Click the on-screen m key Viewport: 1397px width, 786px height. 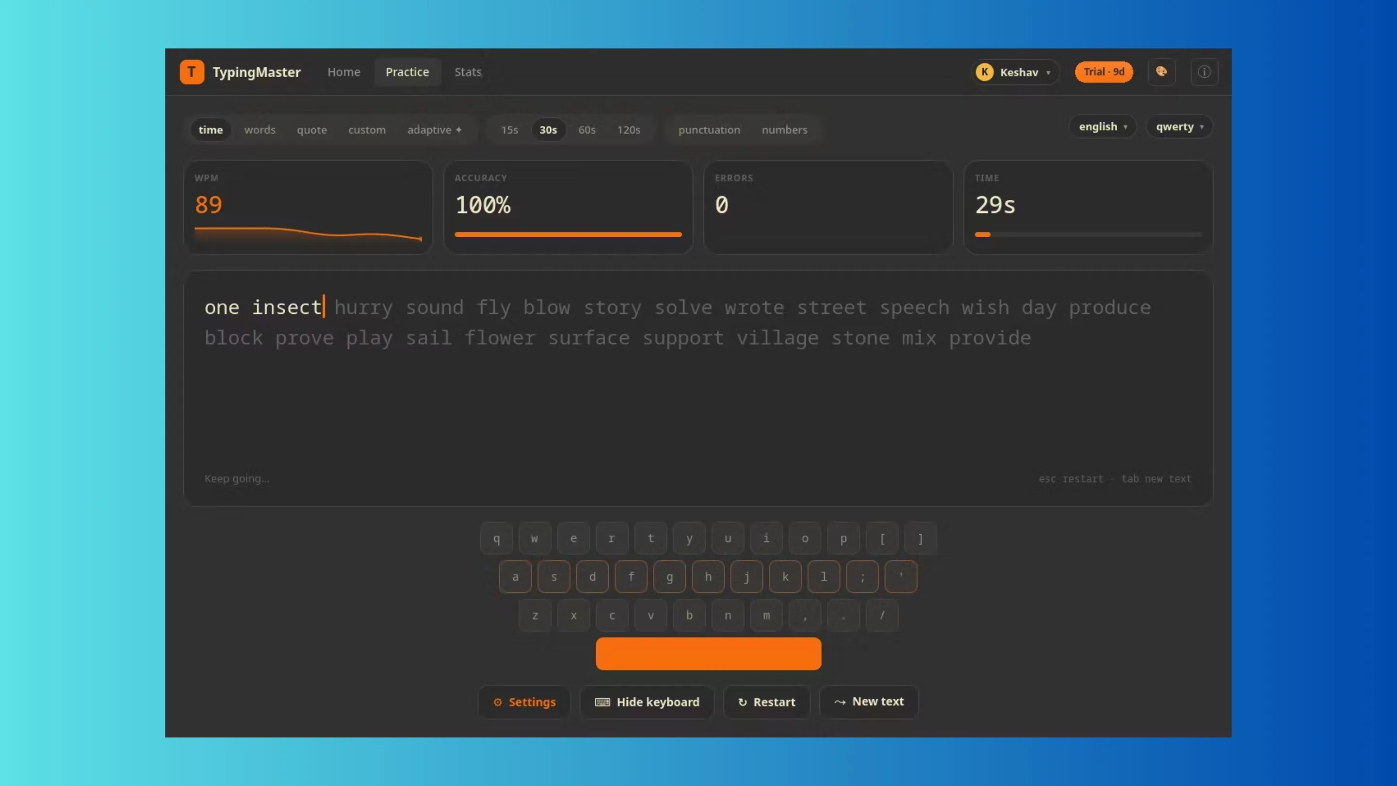(x=766, y=615)
